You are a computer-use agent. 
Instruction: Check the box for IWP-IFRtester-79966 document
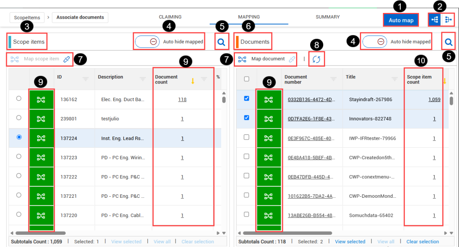tap(246, 137)
